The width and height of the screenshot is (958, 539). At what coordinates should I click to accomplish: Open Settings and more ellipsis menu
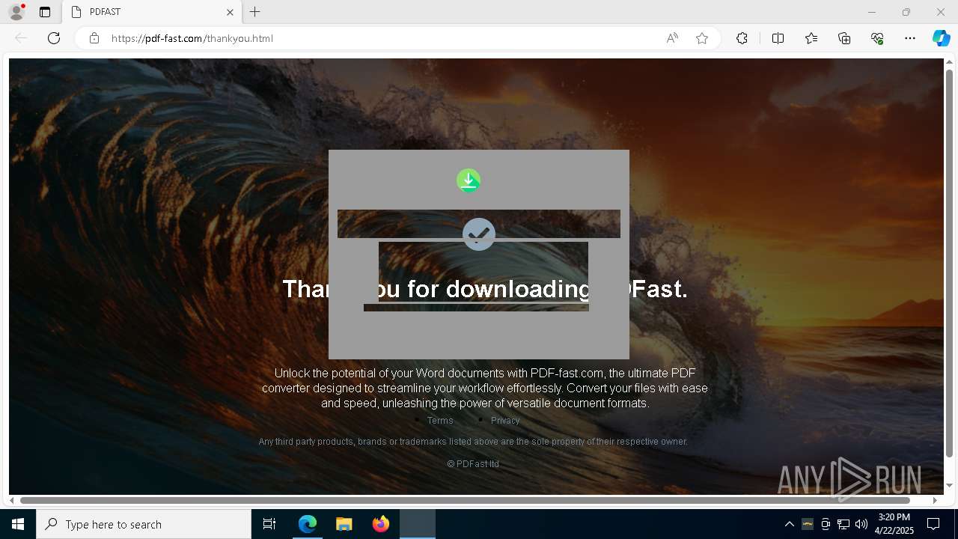coord(910,38)
